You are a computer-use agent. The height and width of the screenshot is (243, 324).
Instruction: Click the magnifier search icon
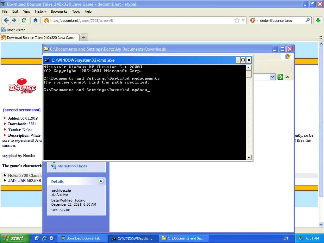pos(308,20)
